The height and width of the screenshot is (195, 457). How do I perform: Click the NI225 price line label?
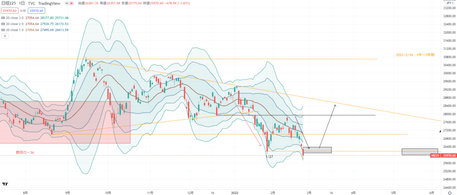pyautogui.click(x=435, y=156)
